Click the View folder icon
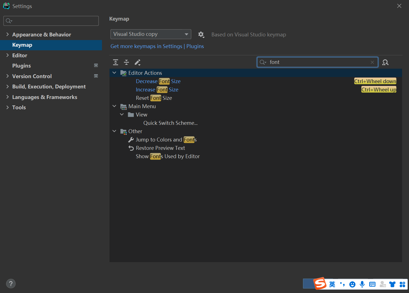The height and width of the screenshot is (293, 409). pos(131,115)
